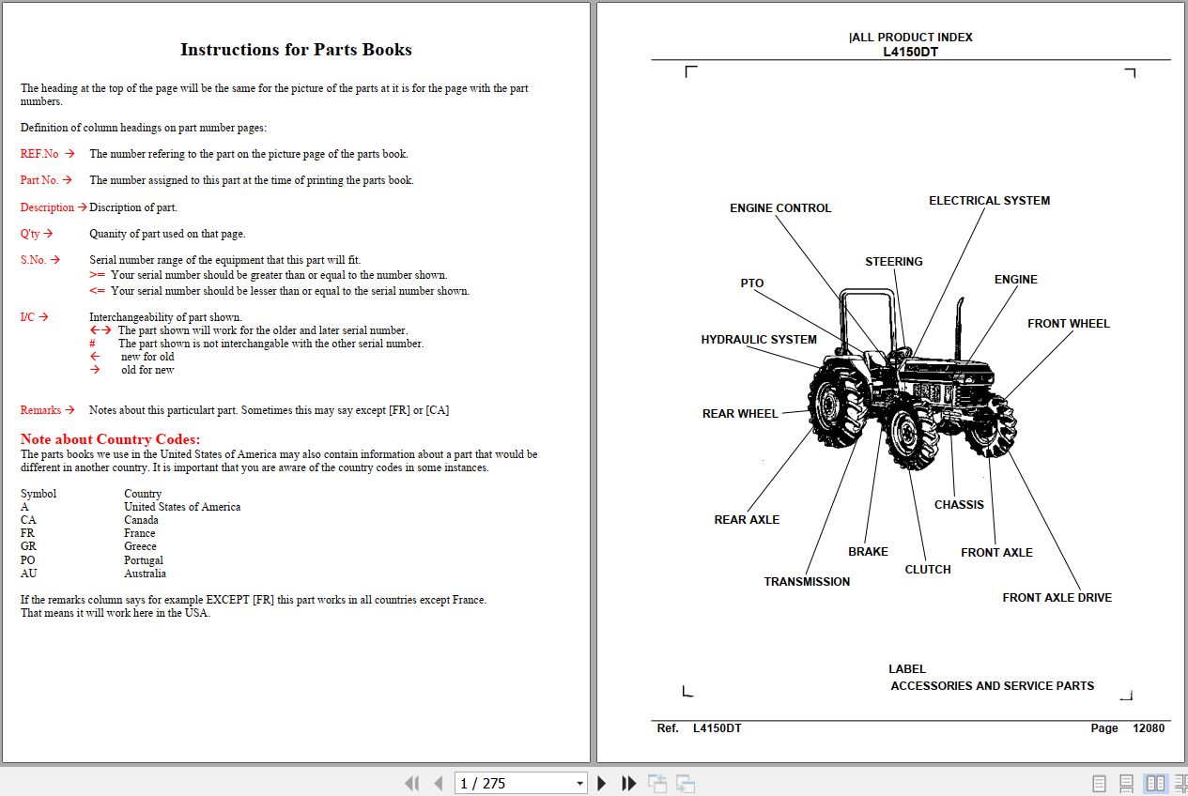This screenshot has height=796, width=1188.
Task: Click the next view navigation icon
Action: [x=686, y=783]
